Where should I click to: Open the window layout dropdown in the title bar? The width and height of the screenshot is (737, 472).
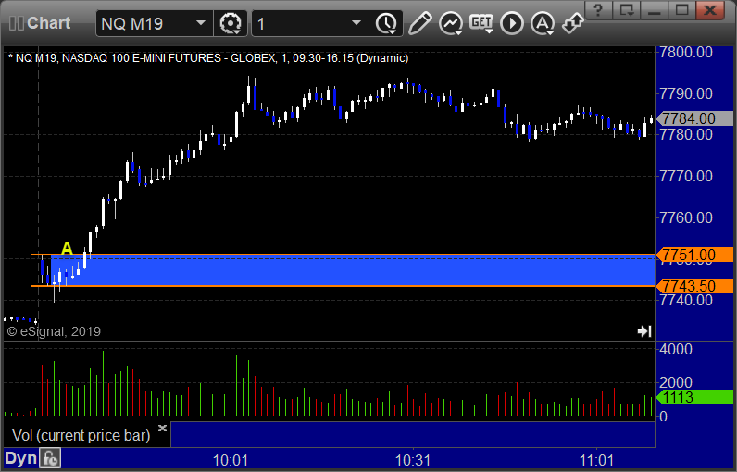[x=627, y=10]
